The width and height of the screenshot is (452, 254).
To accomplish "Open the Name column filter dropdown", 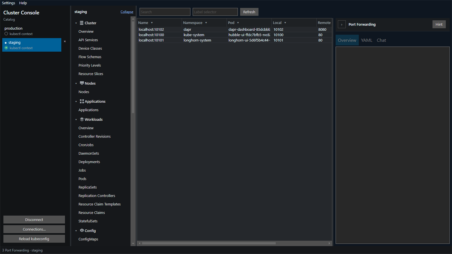I will point(152,23).
